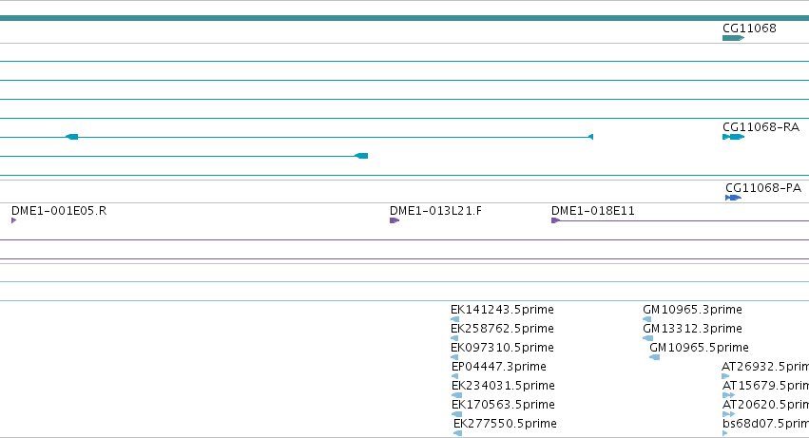809x438 pixels.
Task: Open the CG11068-RA transcript label
Action: pyautogui.click(x=761, y=127)
